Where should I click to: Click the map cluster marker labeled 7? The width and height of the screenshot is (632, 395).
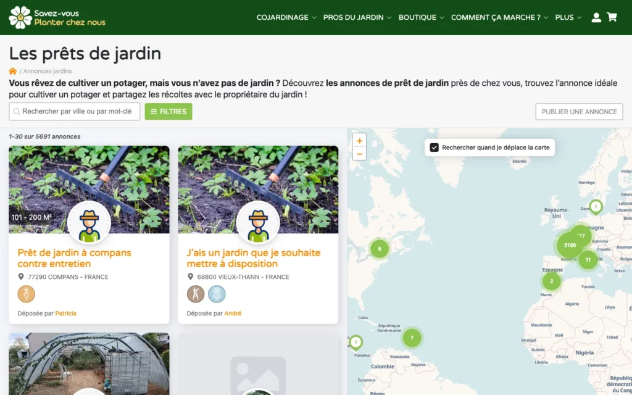(412, 338)
